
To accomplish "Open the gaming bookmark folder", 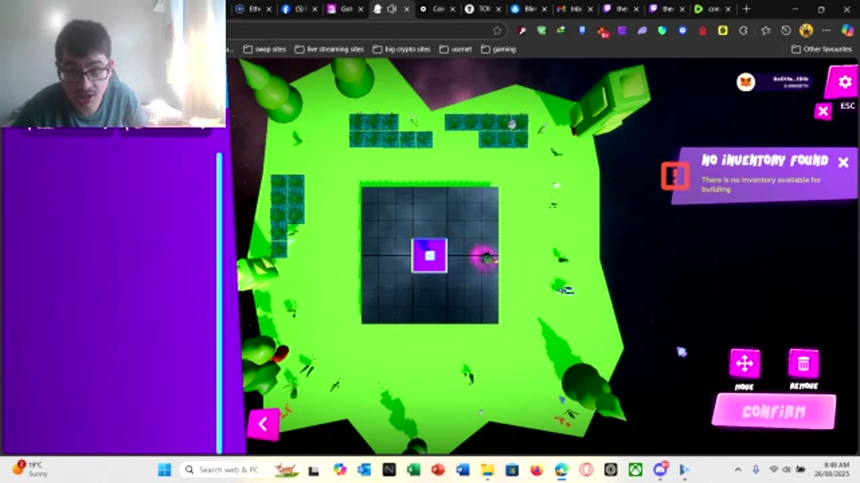I will pyautogui.click(x=498, y=49).
